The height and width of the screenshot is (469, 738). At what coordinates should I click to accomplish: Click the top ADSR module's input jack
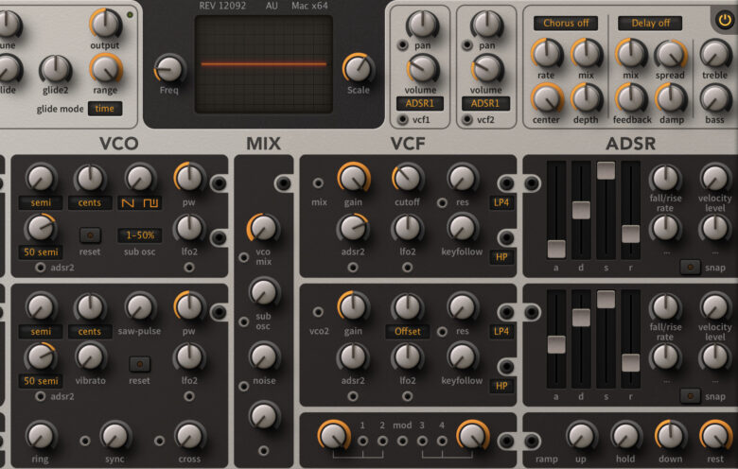[532, 183]
